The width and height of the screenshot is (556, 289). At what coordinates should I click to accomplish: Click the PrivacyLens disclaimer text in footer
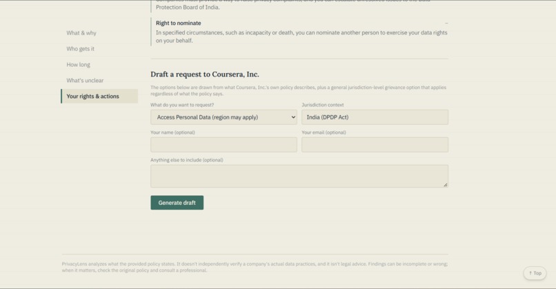click(255, 267)
